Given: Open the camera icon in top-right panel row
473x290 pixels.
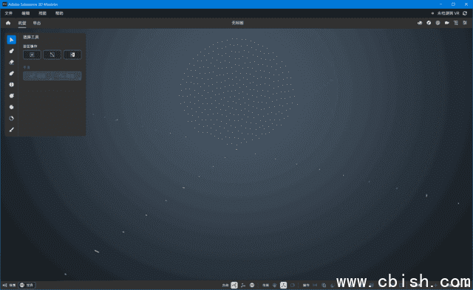Looking at the screenshot, I should [x=446, y=23].
